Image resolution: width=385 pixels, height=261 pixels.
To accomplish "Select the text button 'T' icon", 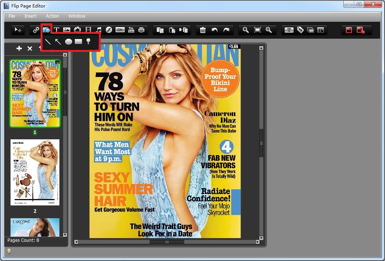I will point(289,30).
